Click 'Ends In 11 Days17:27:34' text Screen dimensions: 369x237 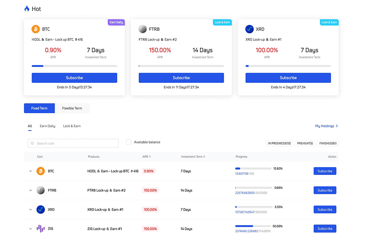tap(181, 87)
